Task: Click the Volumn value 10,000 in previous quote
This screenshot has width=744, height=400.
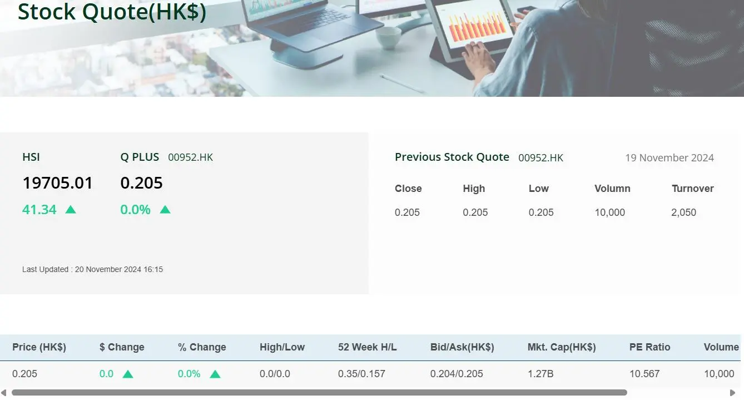Action: [610, 213]
